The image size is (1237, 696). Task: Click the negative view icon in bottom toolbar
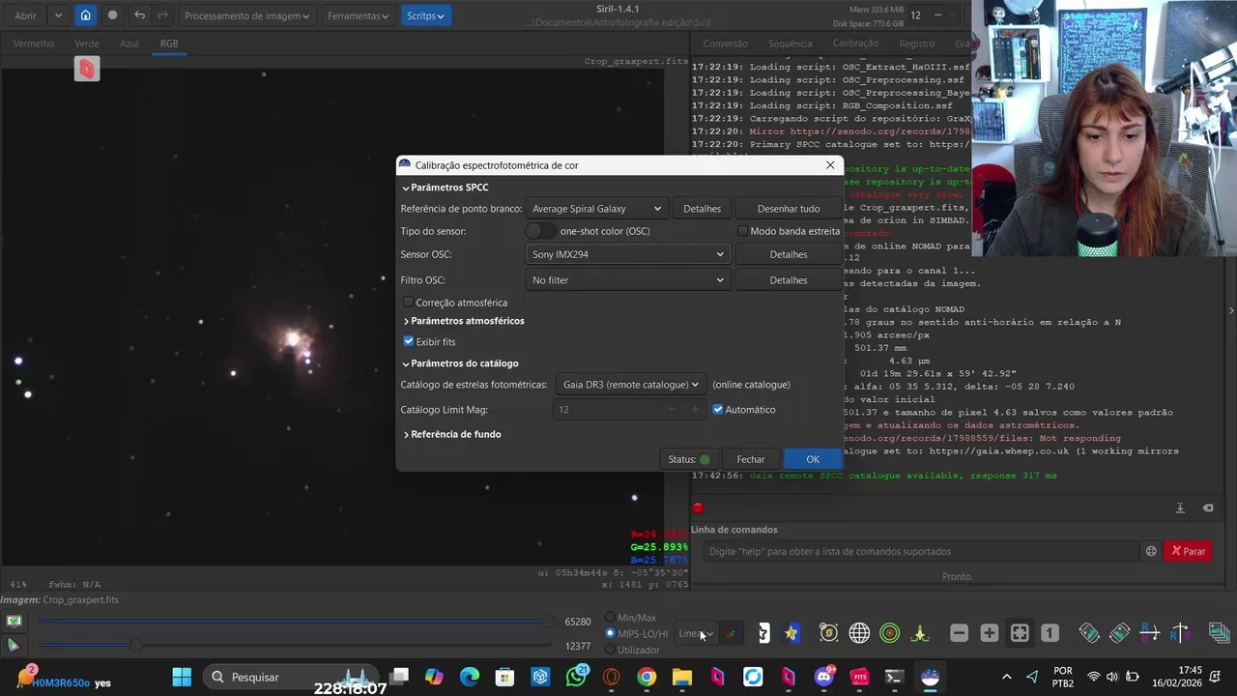click(x=763, y=633)
